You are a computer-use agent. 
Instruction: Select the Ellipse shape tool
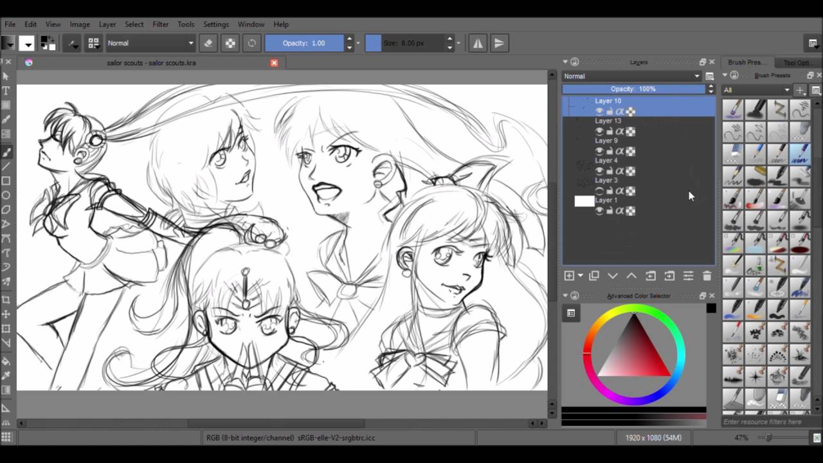click(6, 195)
